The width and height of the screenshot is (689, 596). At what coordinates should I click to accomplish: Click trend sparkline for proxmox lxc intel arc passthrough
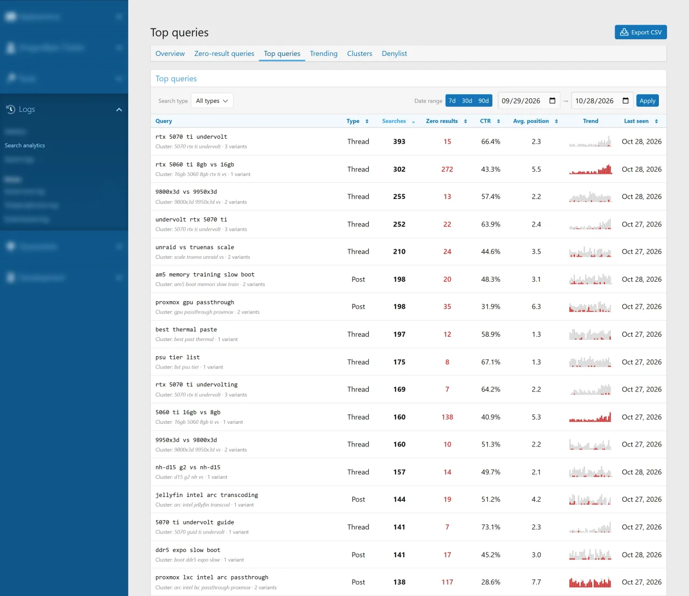click(x=590, y=582)
